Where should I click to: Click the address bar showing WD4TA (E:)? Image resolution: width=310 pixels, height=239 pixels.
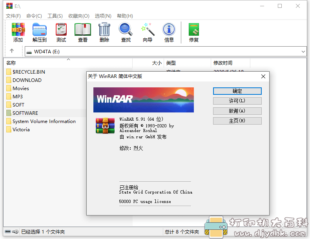coord(166,51)
